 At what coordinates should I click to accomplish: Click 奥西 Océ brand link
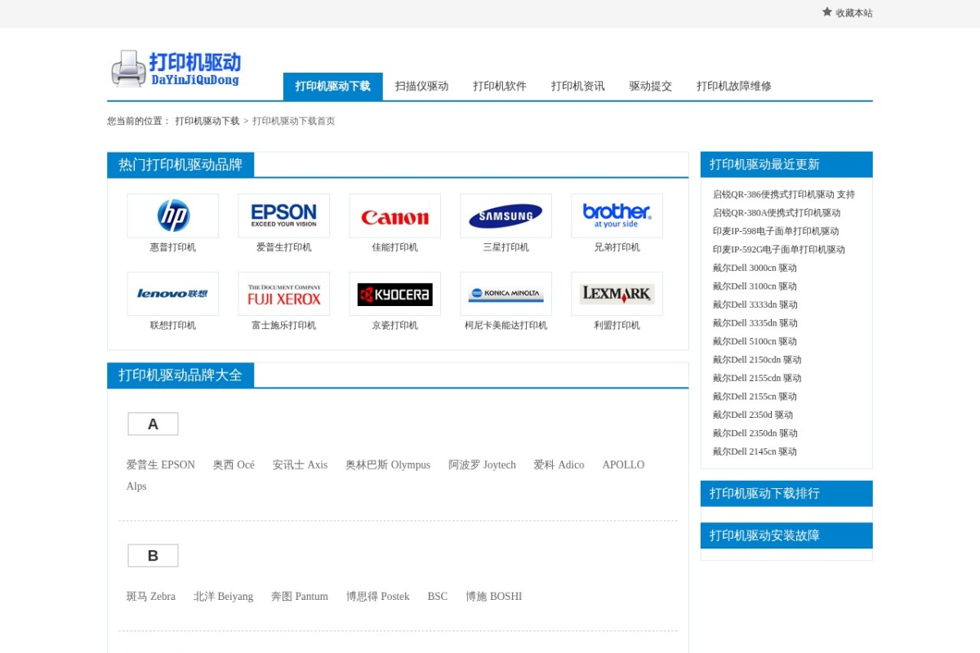[234, 465]
